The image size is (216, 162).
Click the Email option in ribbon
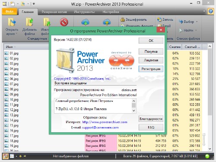164,26
